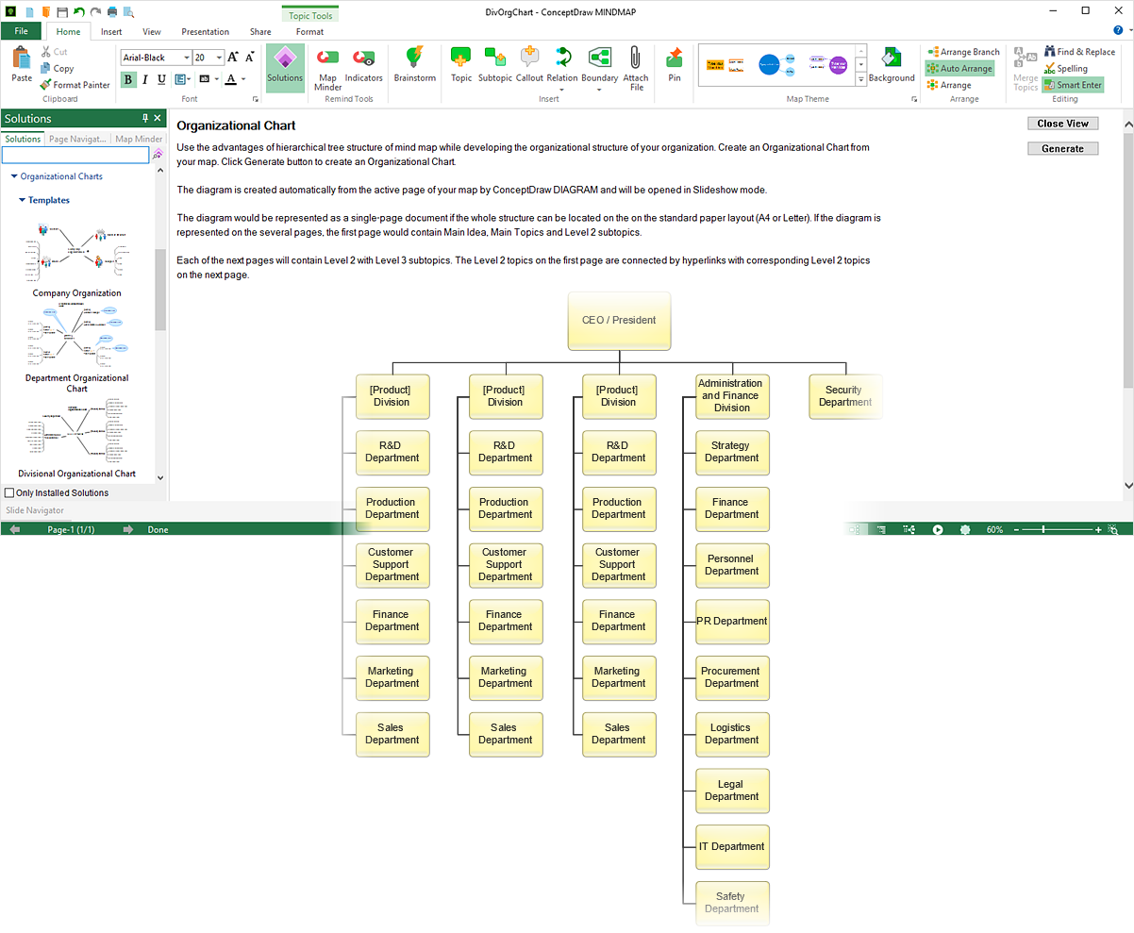Collapse the Organizational Charts section
1134x933 pixels.
14,176
